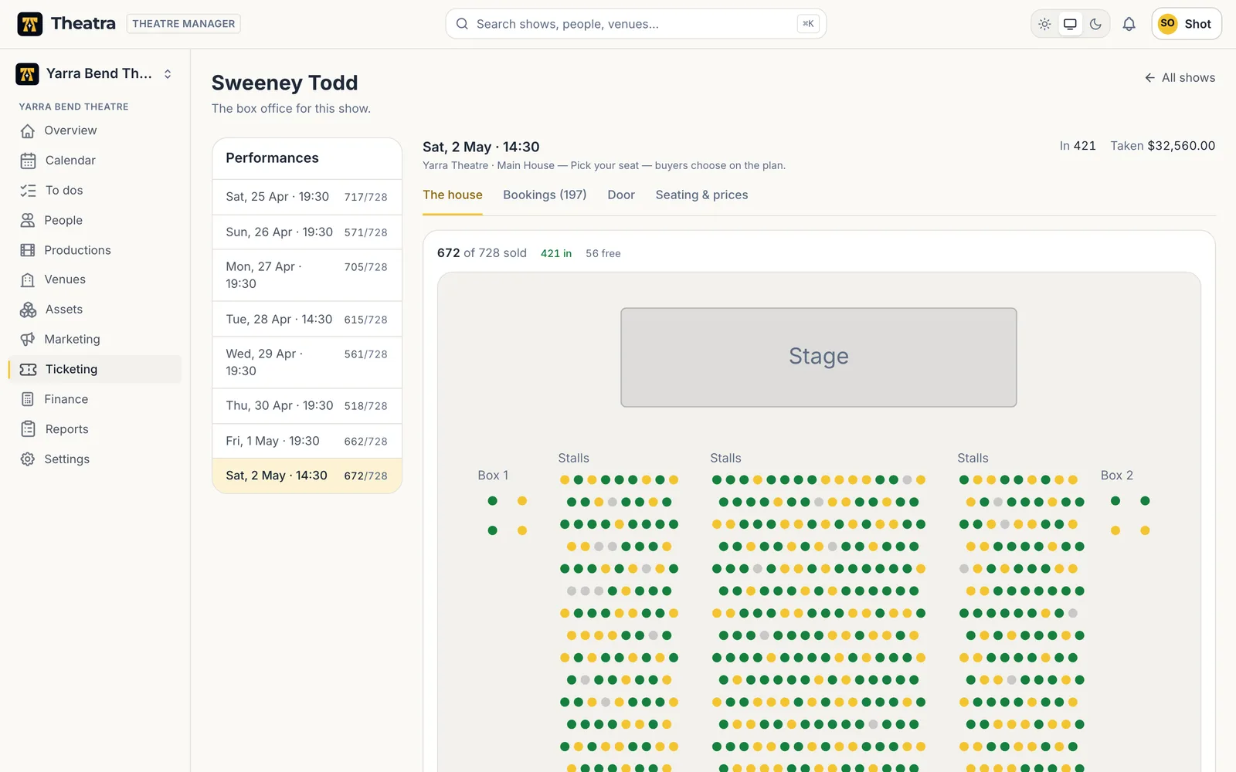Switch to light theme
Image resolution: width=1236 pixels, height=772 pixels.
(1044, 24)
